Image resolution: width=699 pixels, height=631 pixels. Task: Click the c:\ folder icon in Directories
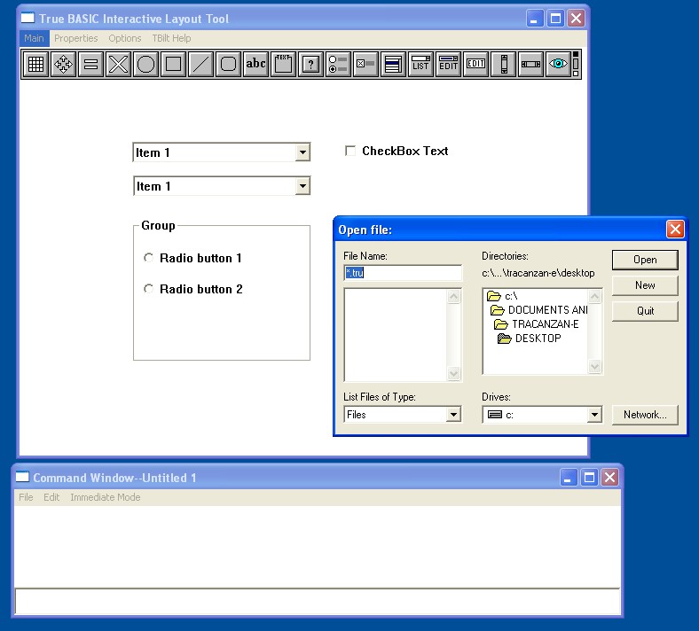pyautogui.click(x=494, y=296)
